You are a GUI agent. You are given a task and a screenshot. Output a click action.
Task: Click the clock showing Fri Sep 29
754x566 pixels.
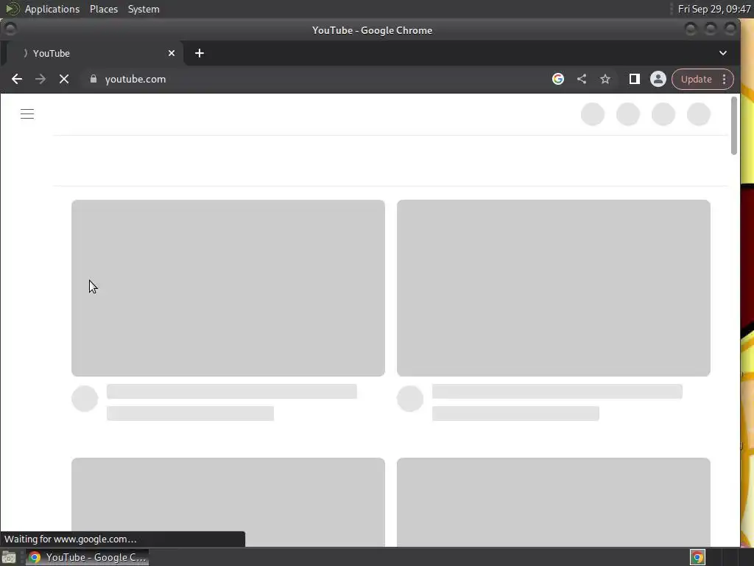coord(714,9)
